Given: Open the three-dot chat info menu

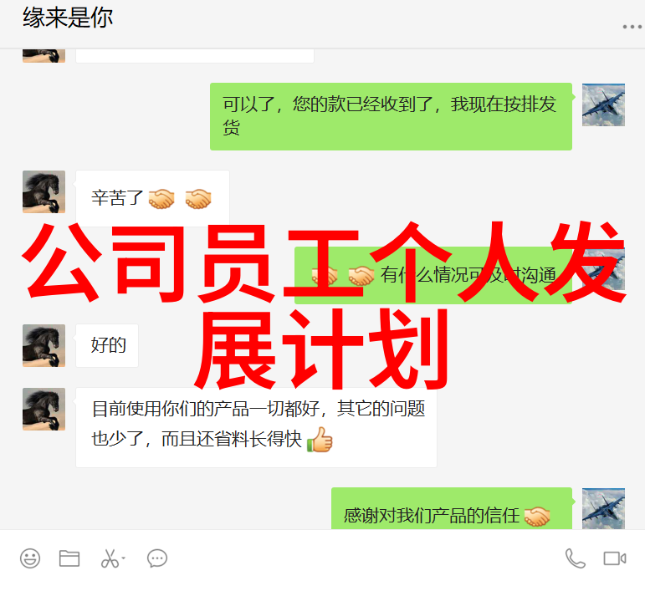Looking at the screenshot, I should [632, 27].
